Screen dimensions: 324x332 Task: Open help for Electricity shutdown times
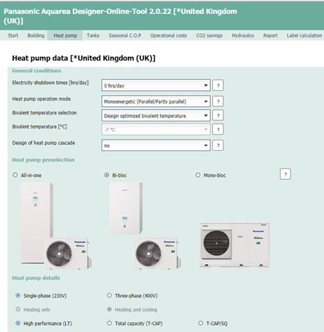[x=218, y=85]
